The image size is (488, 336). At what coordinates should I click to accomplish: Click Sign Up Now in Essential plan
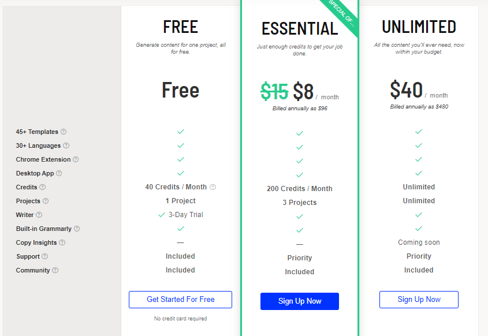pyautogui.click(x=300, y=301)
